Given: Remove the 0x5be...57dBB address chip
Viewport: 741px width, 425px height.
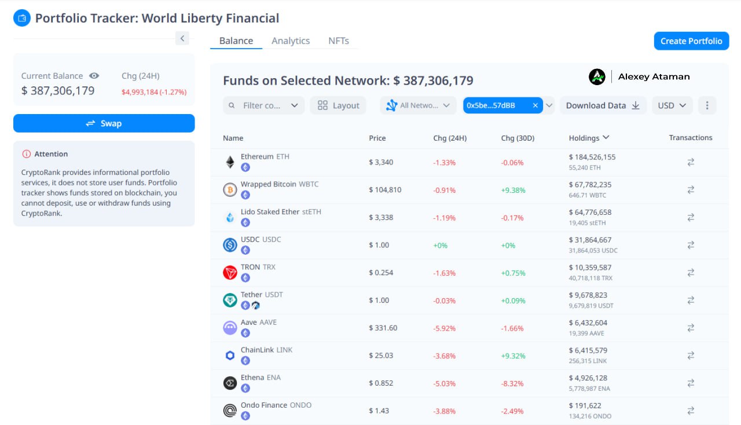Looking at the screenshot, I should click(535, 105).
